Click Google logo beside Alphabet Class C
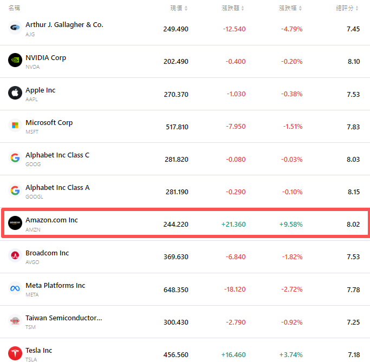The width and height of the screenshot is (370, 362). tap(15, 157)
